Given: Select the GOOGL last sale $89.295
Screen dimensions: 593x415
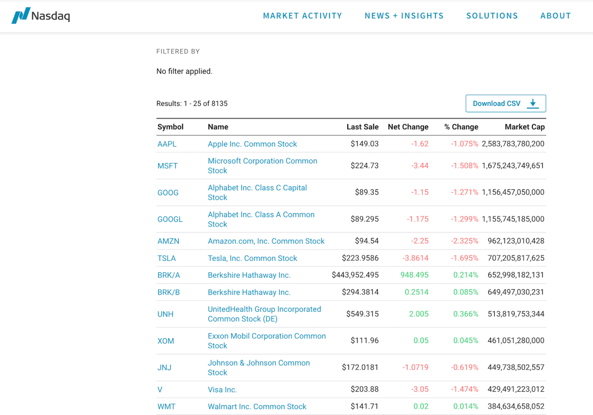Looking at the screenshot, I should point(364,219).
